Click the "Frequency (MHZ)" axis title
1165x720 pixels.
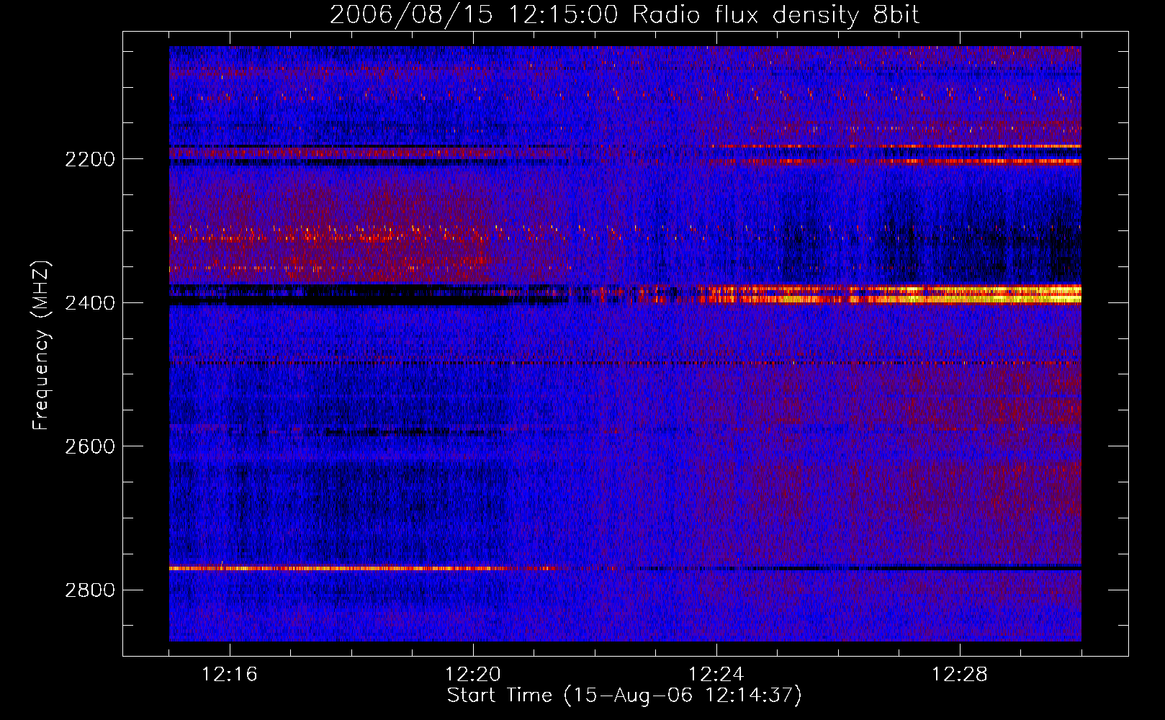42,346
